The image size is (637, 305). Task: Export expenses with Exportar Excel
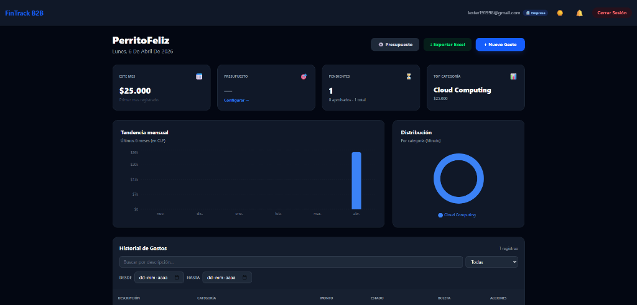[x=447, y=45]
